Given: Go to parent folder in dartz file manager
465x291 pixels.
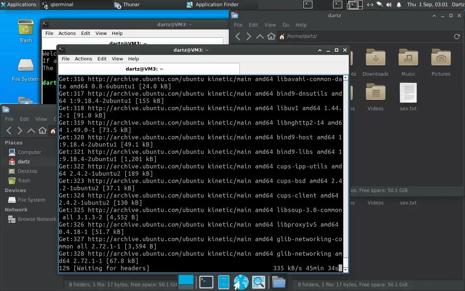Looking at the screenshot, I should (x=260, y=36).
